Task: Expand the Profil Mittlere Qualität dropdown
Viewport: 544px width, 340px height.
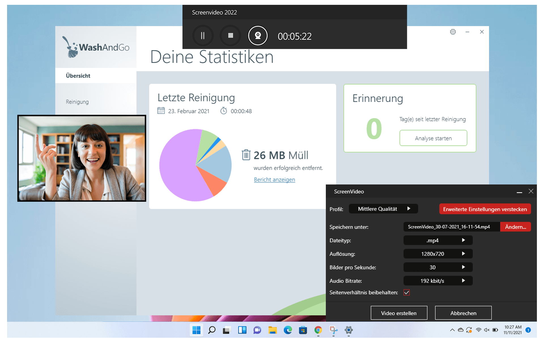Action: tap(383, 209)
